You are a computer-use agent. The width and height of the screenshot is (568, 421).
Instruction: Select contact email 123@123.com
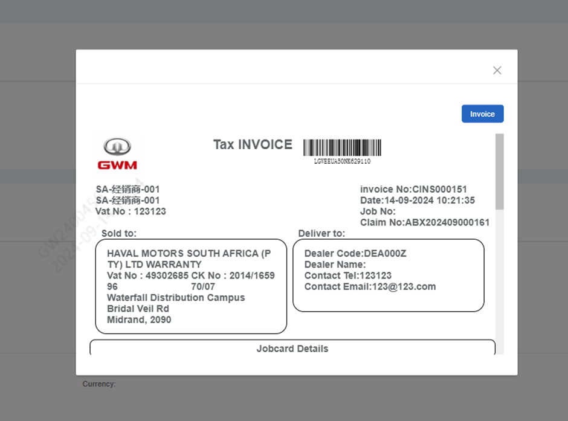pos(404,287)
